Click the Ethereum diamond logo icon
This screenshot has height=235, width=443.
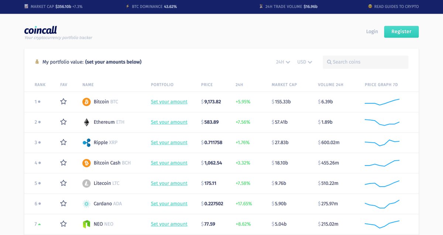tap(86, 122)
